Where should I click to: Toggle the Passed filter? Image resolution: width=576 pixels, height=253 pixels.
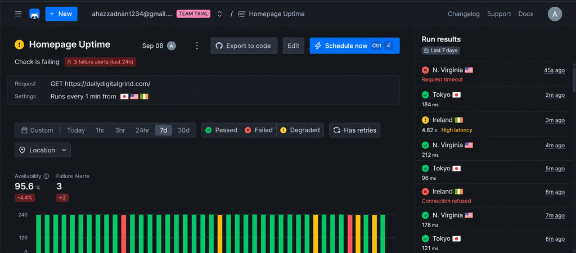coord(221,130)
